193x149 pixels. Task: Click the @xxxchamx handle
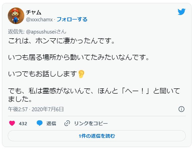39,19
